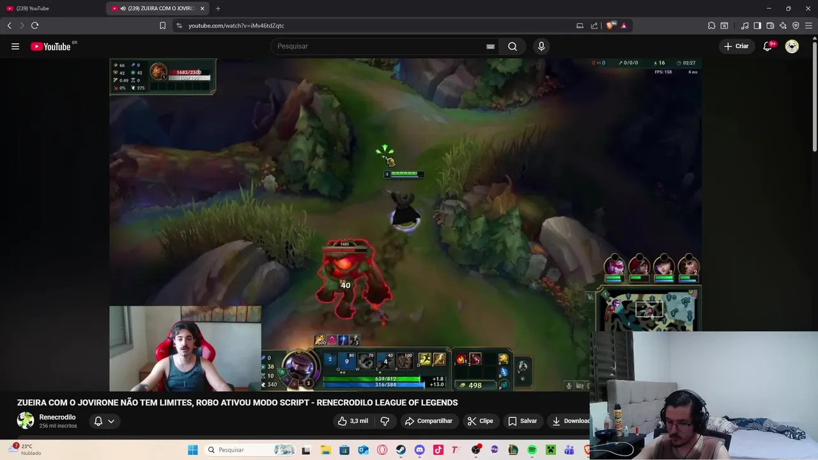This screenshot has width=818, height=460.
Task: Go back to the previous page
Action: pos(9,26)
